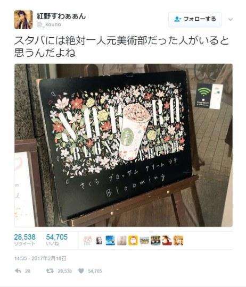Open the 54,705 likes list
The width and height of the screenshot is (246, 287).
57,240
